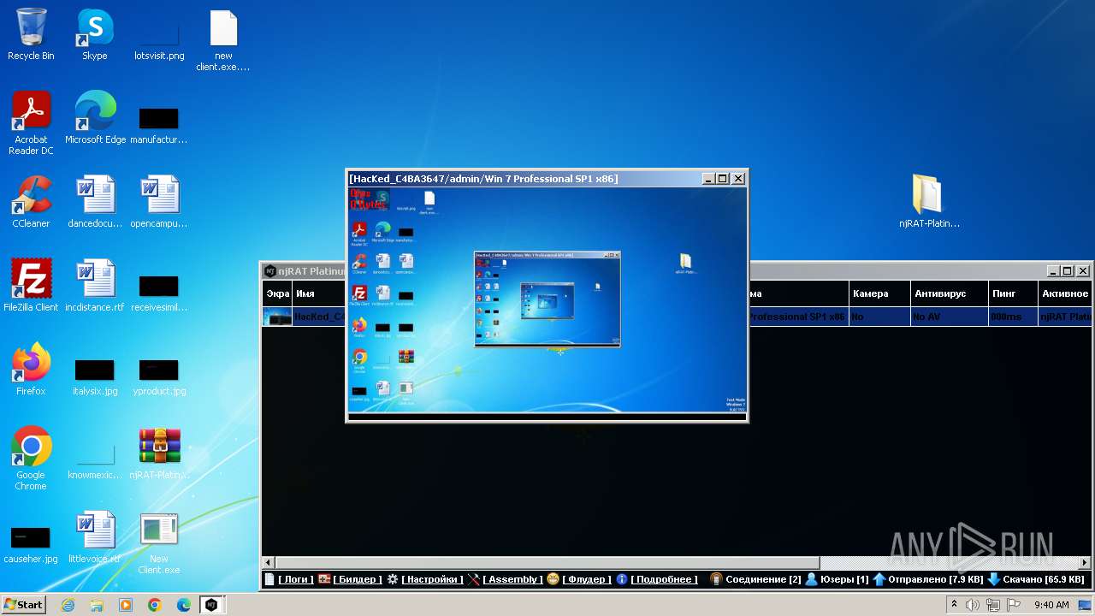
Task: Click the Флудер smiley icon
Action: coord(553,579)
